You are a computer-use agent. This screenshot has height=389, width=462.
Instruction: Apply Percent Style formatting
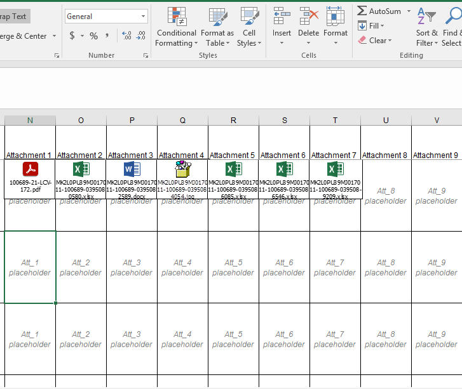93,36
